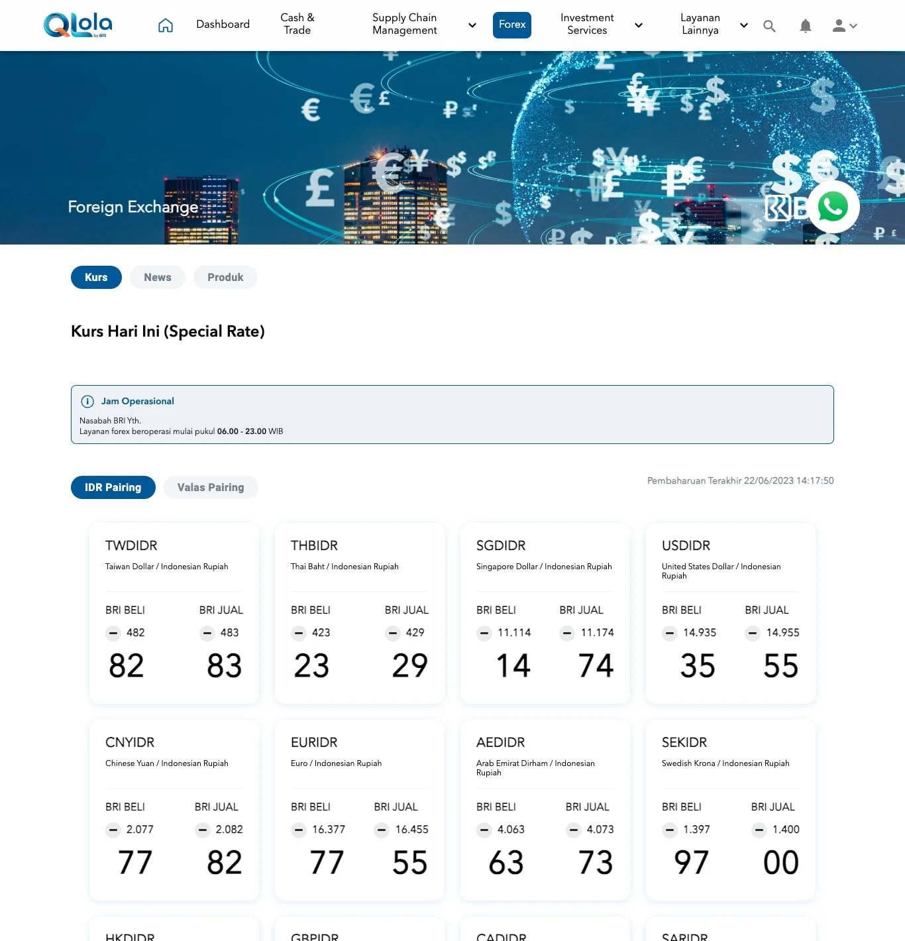Open the notifications bell
Viewport: 905px width, 941px height.
(x=806, y=26)
